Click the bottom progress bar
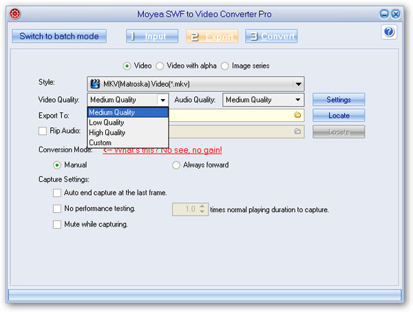The height and width of the screenshot is (312, 413). [x=205, y=295]
